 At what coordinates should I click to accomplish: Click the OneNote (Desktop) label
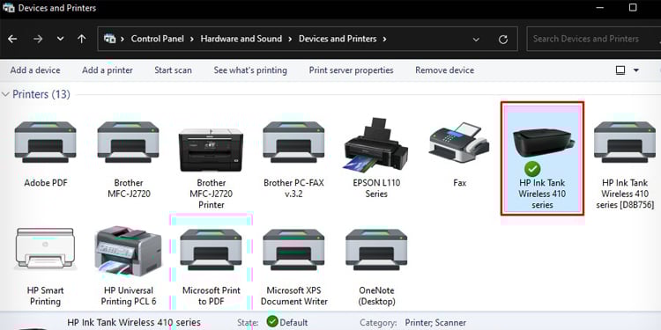(377, 296)
